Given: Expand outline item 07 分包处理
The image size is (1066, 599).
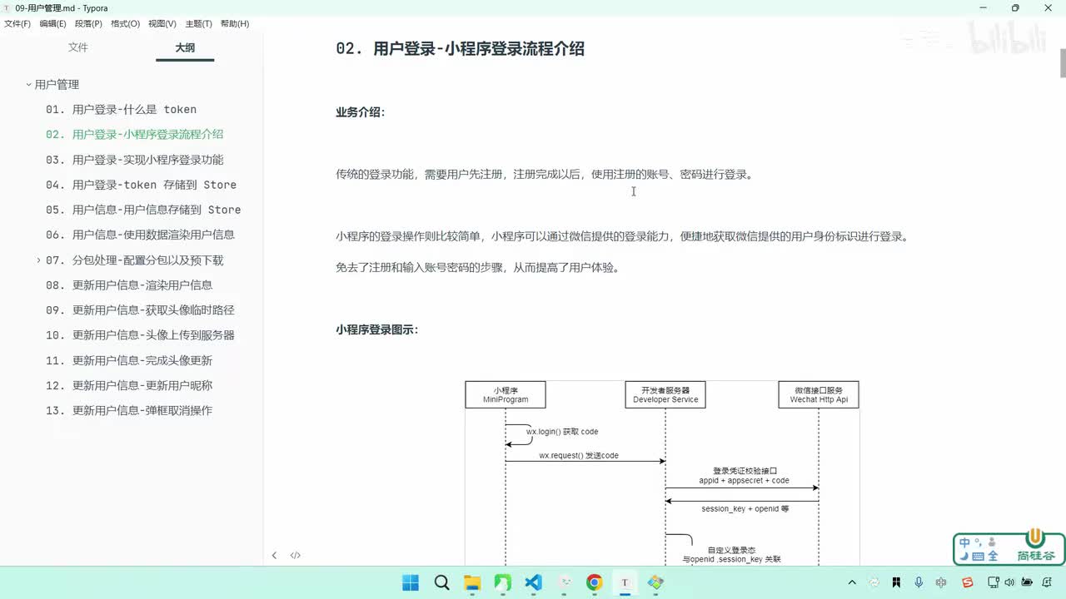Looking at the screenshot, I should coord(38,260).
